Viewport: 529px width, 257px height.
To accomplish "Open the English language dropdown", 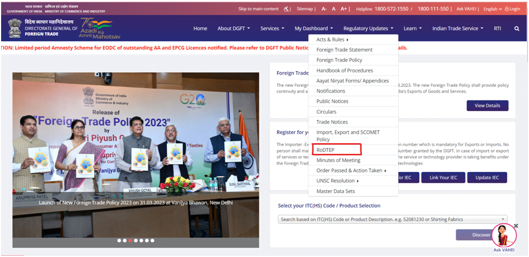I will coord(492,9).
